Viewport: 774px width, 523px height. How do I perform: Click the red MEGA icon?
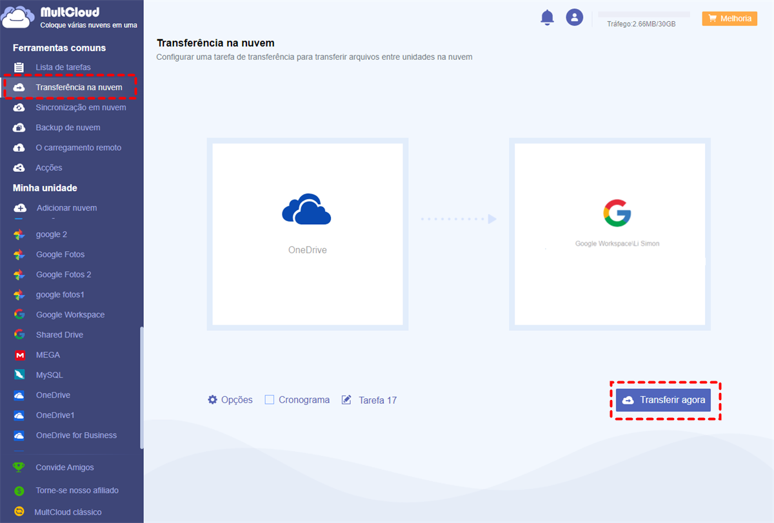click(19, 355)
